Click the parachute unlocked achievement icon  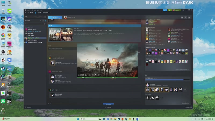coord(162,90)
